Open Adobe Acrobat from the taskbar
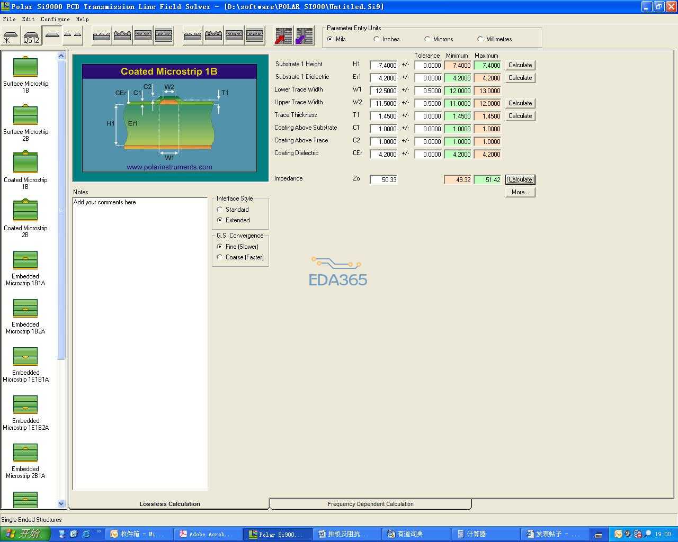678x542 pixels. pyautogui.click(x=209, y=534)
